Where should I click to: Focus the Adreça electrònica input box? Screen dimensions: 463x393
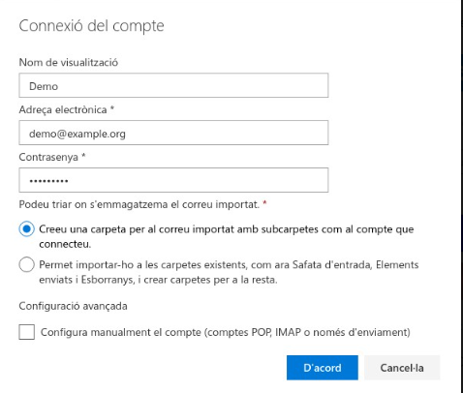173,133
